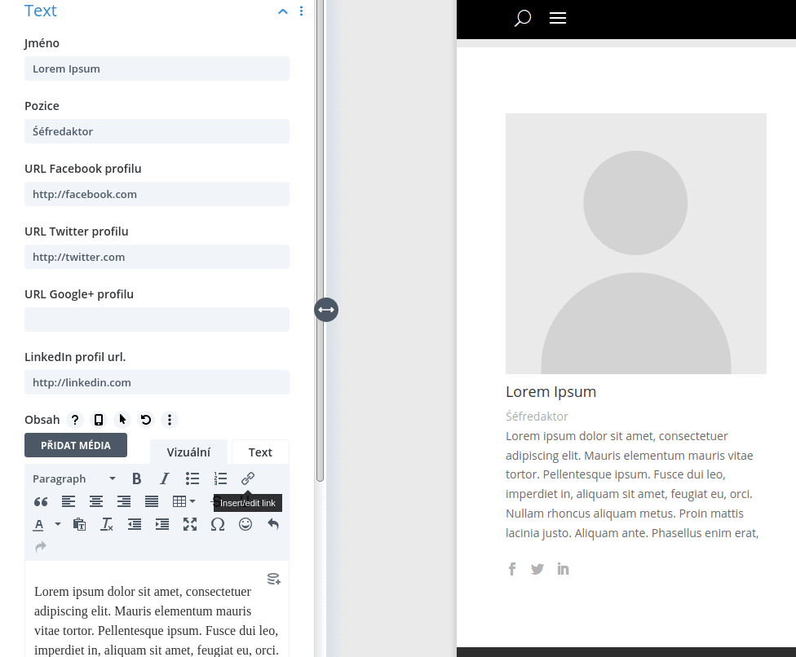The height and width of the screenshot is (657, 796).
Task: Click the content text editor area
Action: [x=157, y=609]
